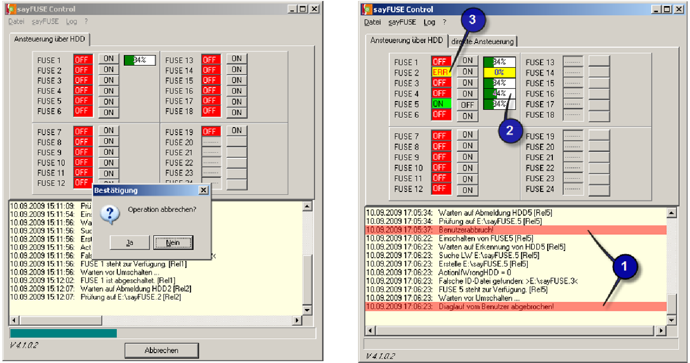
Task: Click the sayFUSE icon in right window title bar
Action: [x=367, y=9]
